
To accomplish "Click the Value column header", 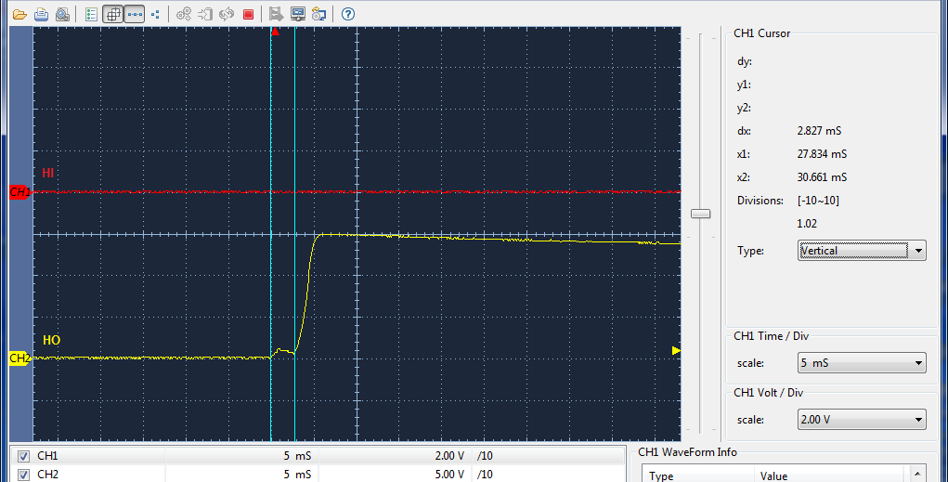I will [829, 475].
